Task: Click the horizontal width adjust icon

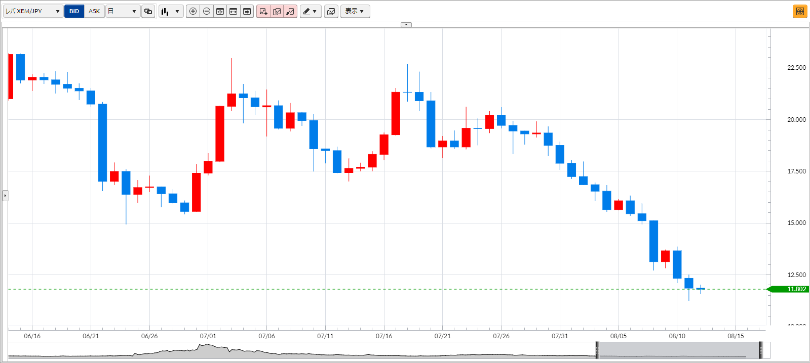Action: (234, 11)
